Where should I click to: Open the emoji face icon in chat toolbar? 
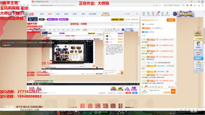(142, 87)
